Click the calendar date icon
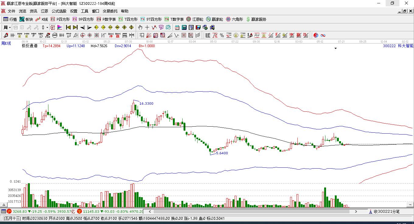 tap(177, 27)
